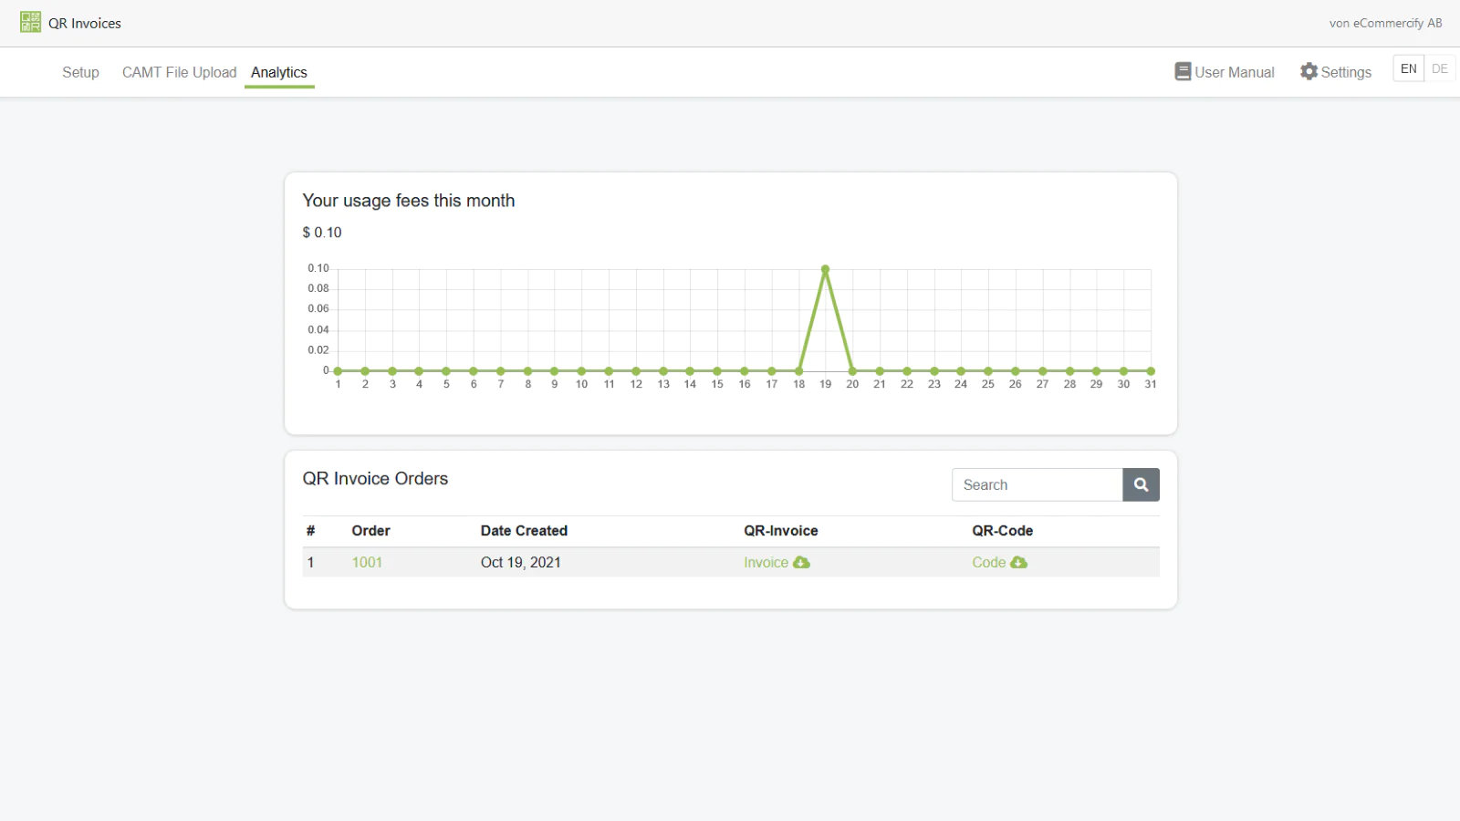Download the Invoice for order 1001

pyautogui.click(x=765, y=562)
